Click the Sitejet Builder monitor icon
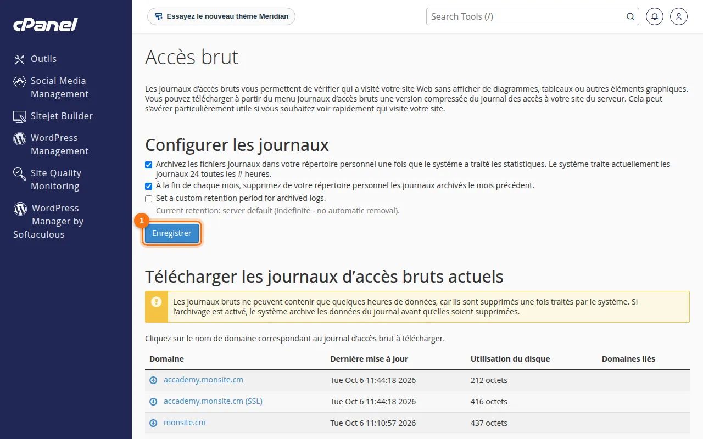703x439 pixels. [x=20, y=116]
